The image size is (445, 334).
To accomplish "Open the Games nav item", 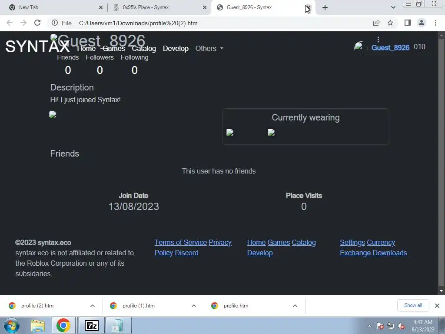I will [x=114, y=49].
